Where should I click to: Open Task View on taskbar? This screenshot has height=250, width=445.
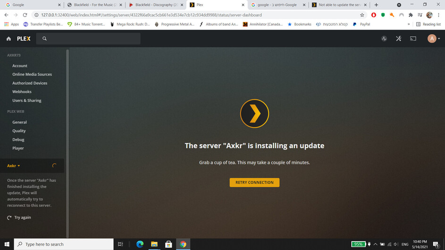pos(120,244)
